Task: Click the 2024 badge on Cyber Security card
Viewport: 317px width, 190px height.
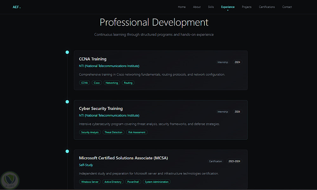Action: 237,112
